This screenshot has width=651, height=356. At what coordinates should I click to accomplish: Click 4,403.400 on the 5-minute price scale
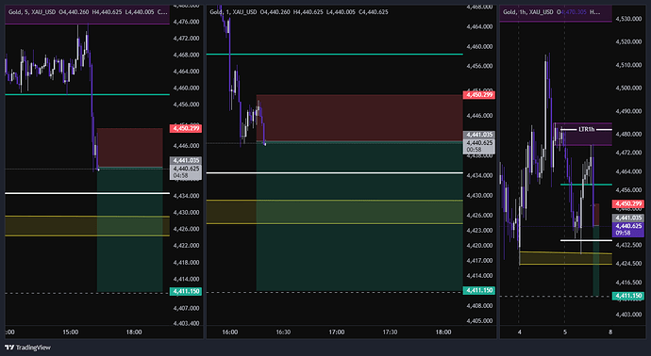(186, 323)
